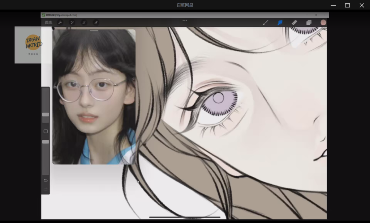The height and width of the screenshot is (223, 370).
Task: Select the Eraser tool
Action: coord(294,22)
